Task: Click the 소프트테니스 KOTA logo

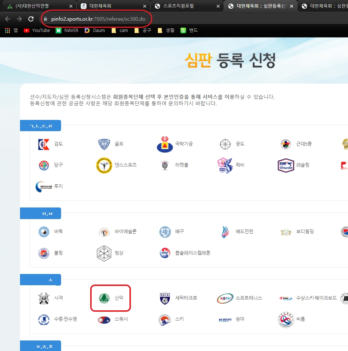Action: [225, 298]
